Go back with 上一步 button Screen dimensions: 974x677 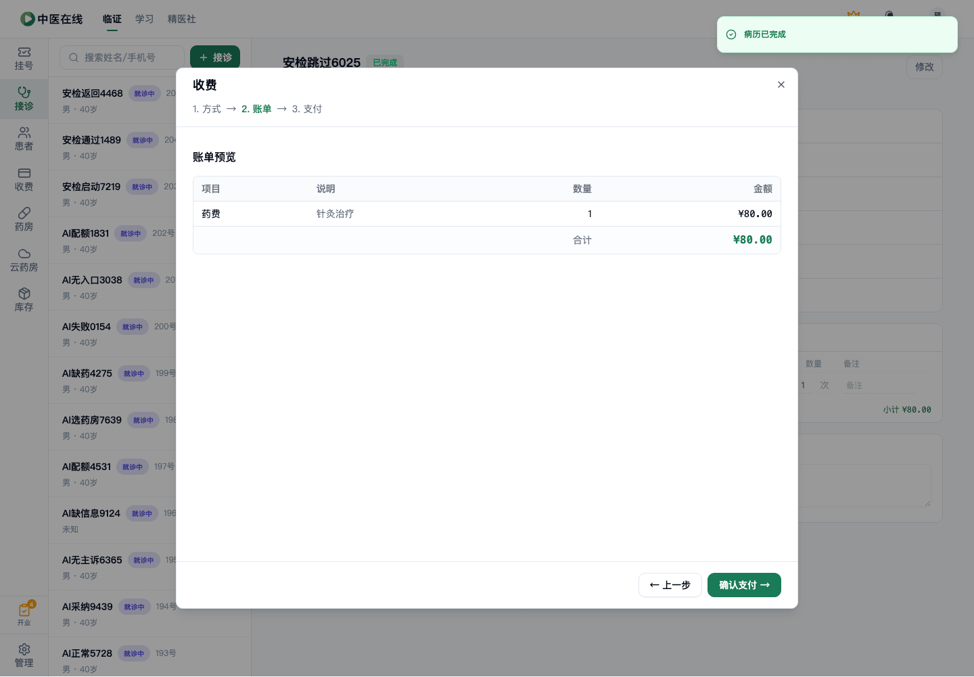670,585
